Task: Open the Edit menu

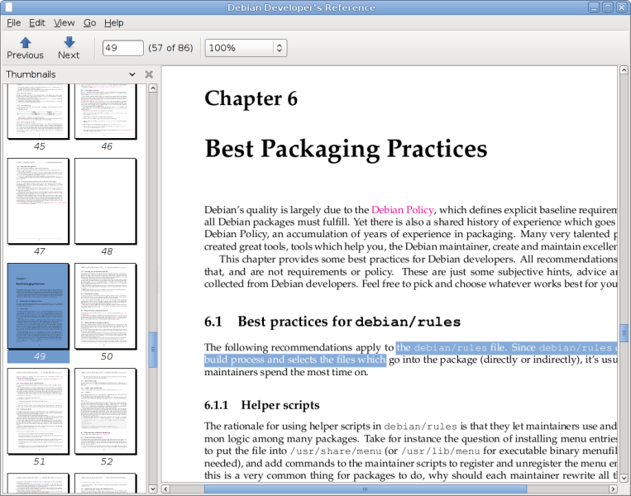Action: pos(37,23)
